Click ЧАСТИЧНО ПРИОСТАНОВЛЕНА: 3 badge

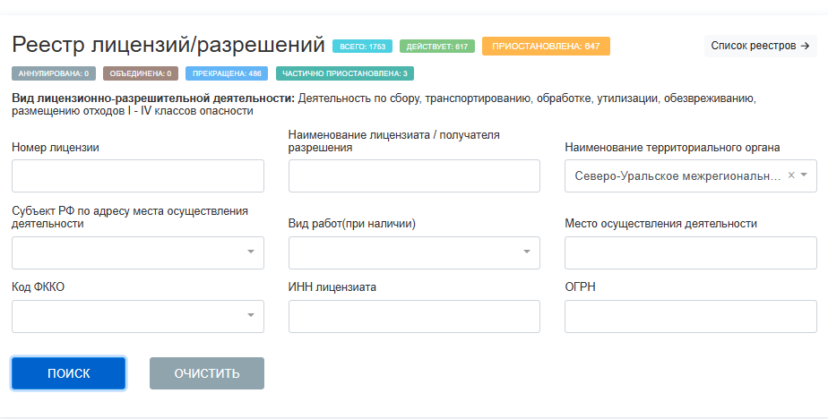[x=345, y=73]
